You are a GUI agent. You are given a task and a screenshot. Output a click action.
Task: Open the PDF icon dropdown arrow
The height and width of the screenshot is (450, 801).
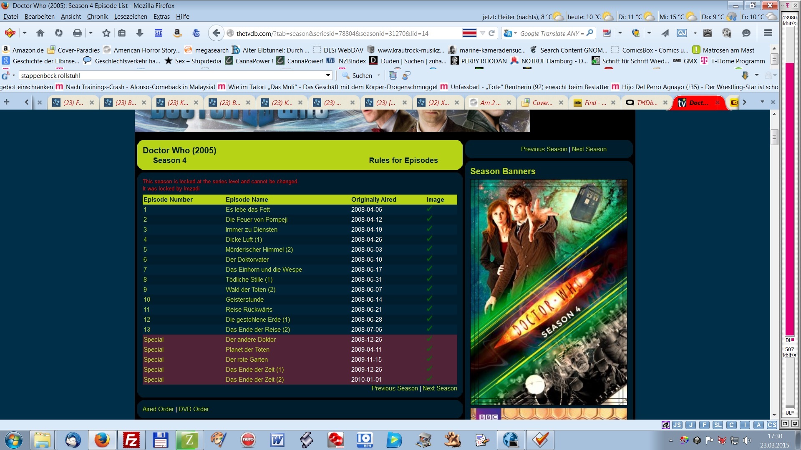tap(620, 33)
